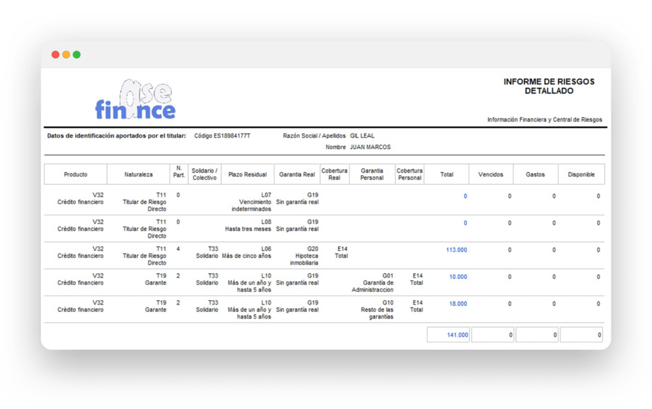Click the Naturaleza column header
Viewport: 652px width, 409px height.
[x=139, y=175]
